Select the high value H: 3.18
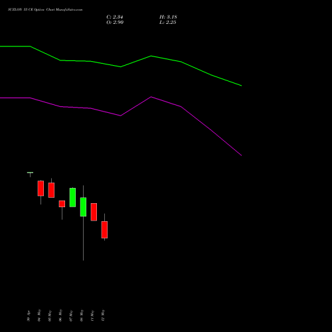Viewport: 332px width, 332px height. click(168, 17)
